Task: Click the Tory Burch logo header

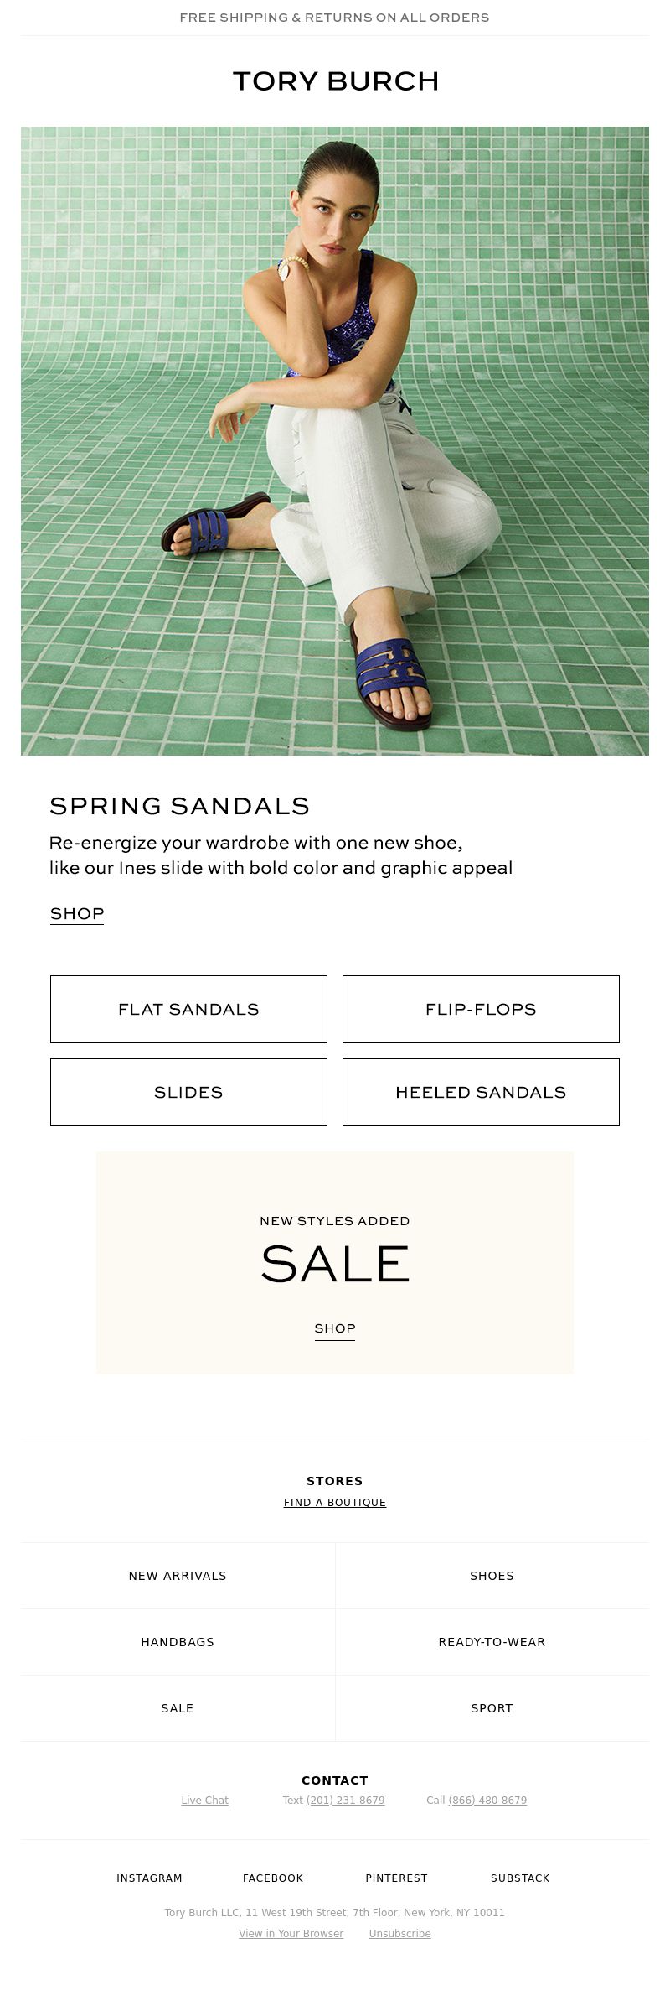Action: 335,81
